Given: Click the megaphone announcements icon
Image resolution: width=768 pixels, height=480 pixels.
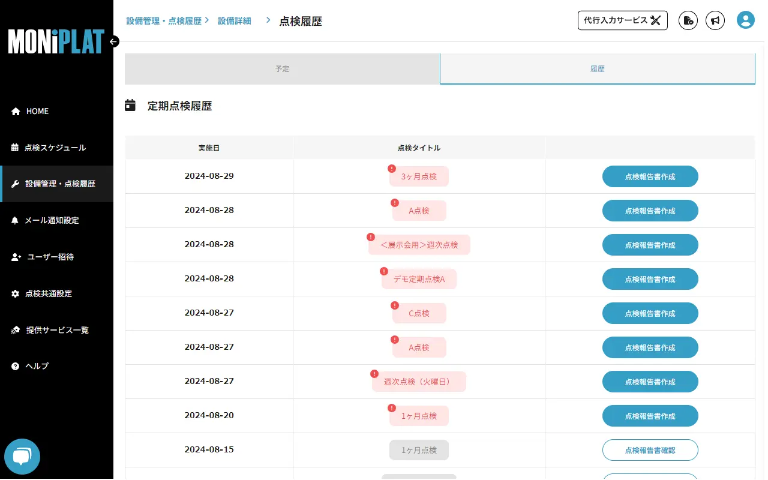Looking at the screenshot, I should tap(715, 20).
